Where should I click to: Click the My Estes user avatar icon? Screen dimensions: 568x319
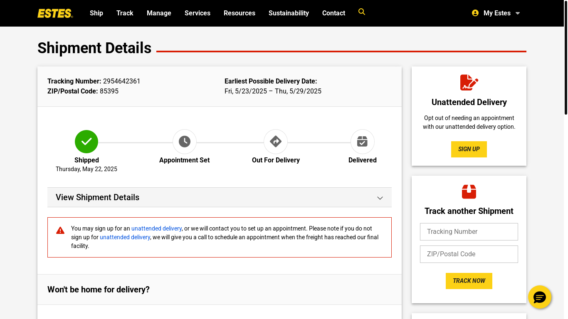475,13
